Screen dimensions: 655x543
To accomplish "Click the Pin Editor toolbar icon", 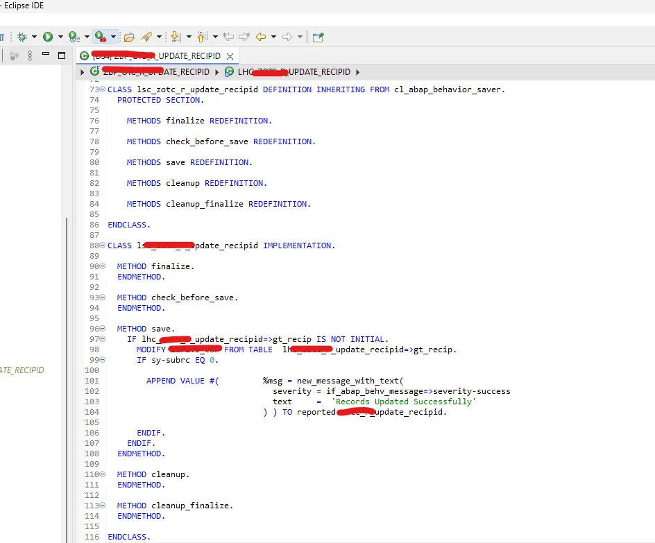I will (x=318, y=37).
